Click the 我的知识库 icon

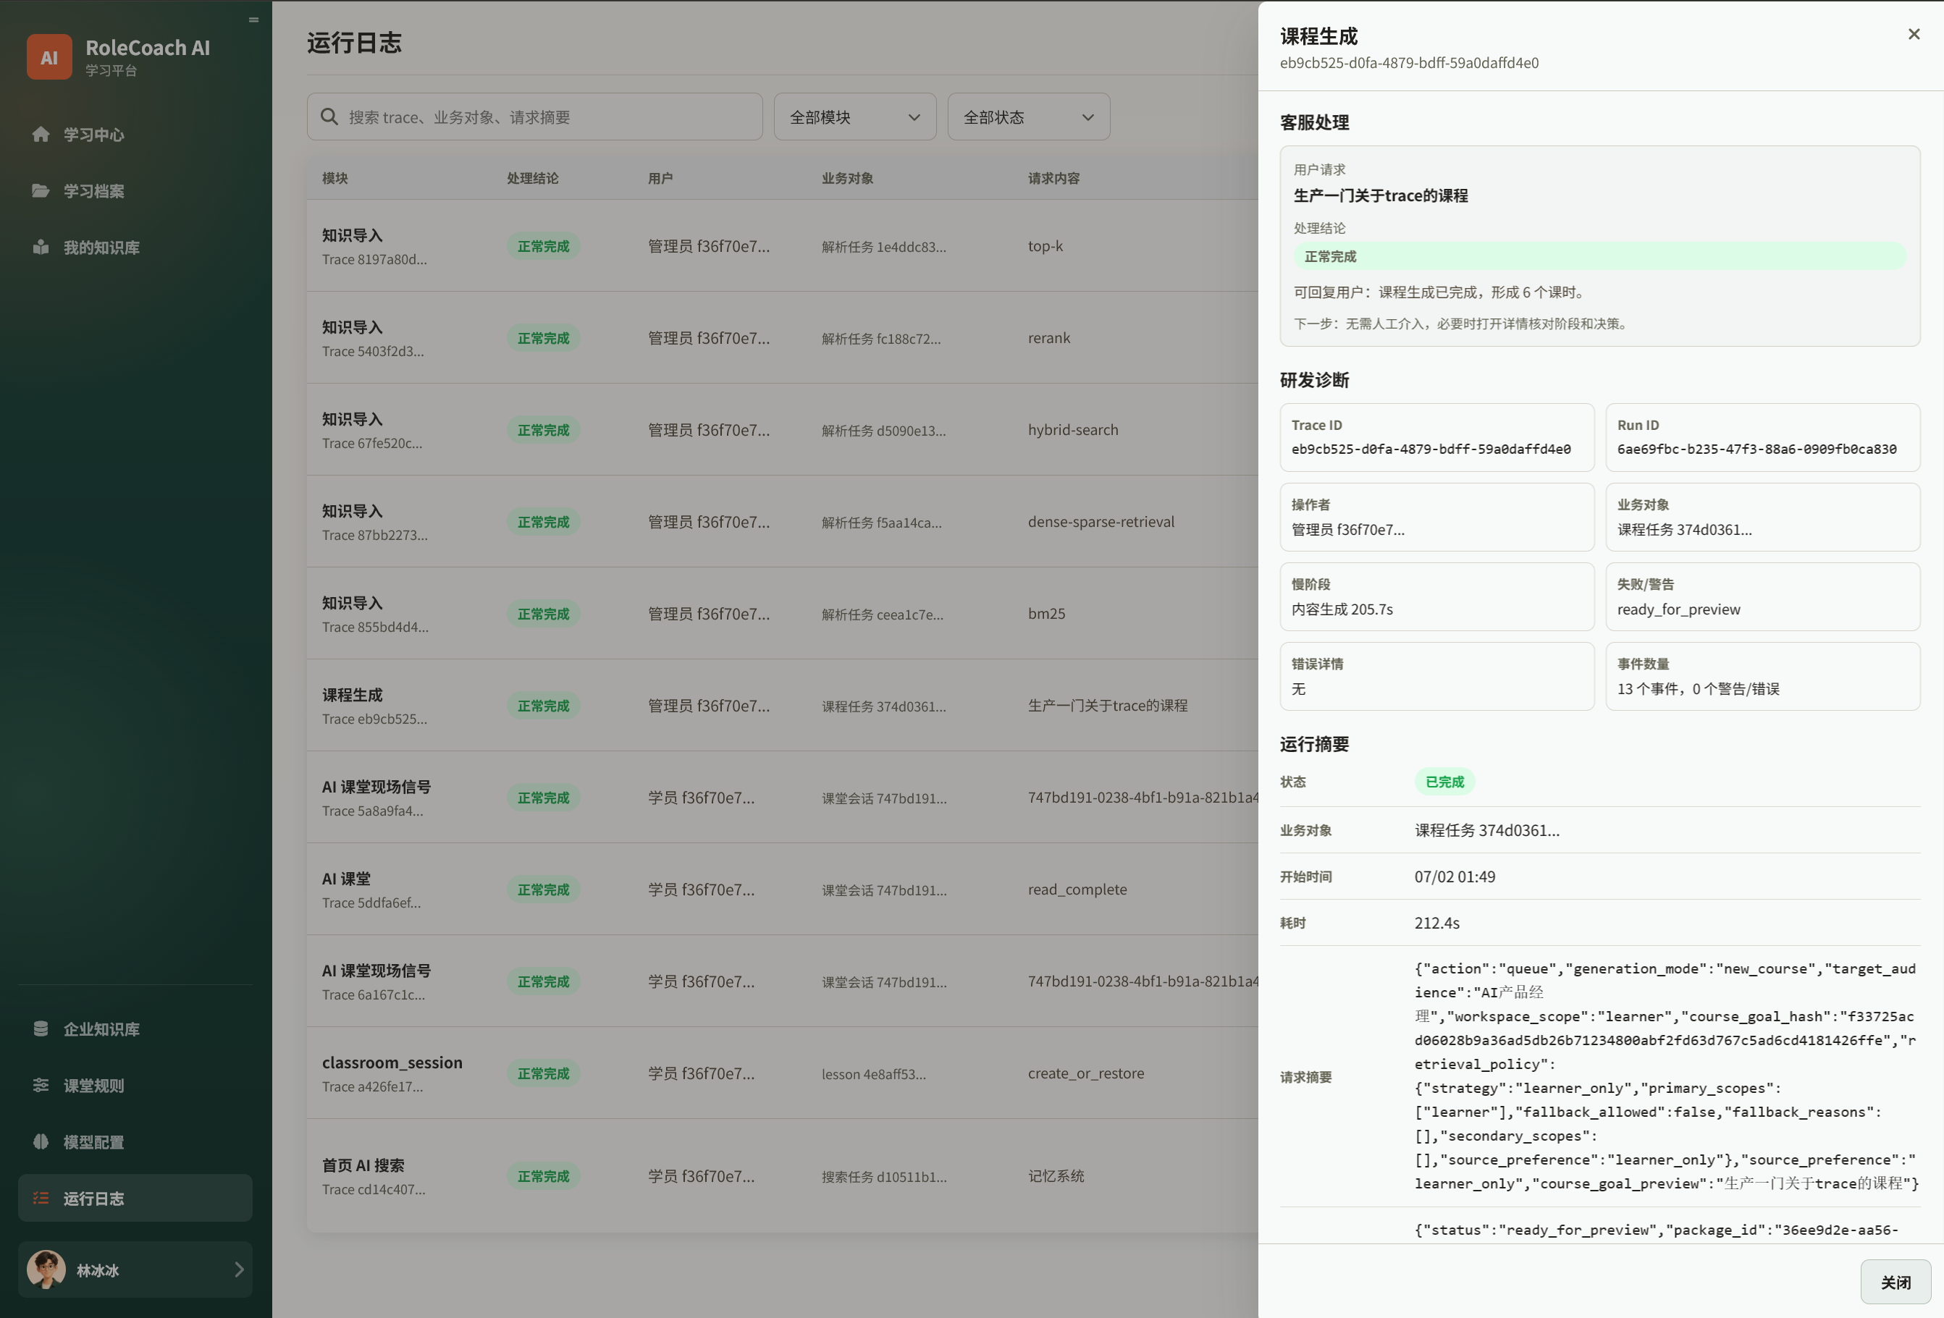(x=40, y=248)
